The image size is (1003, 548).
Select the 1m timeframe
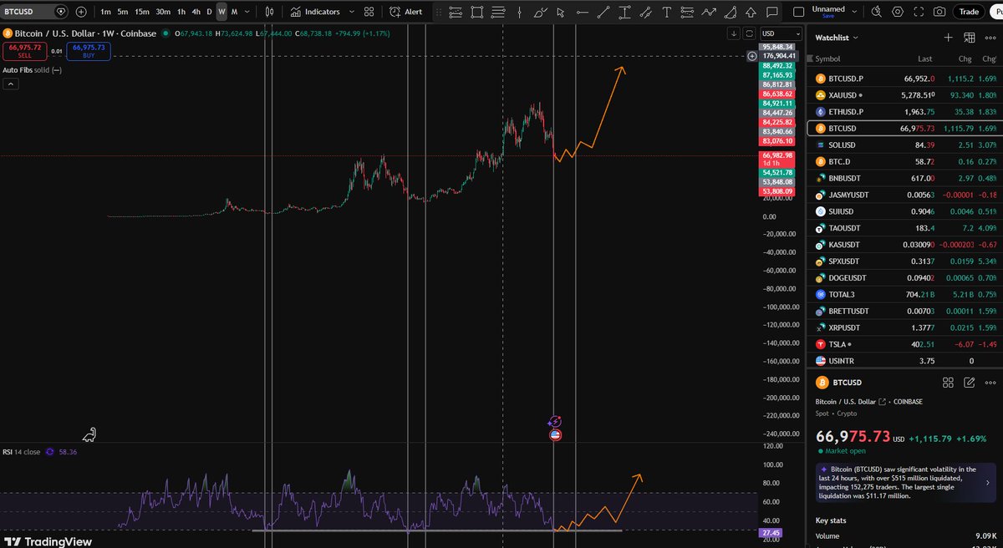pyautogui.click(x=105, y=12)
